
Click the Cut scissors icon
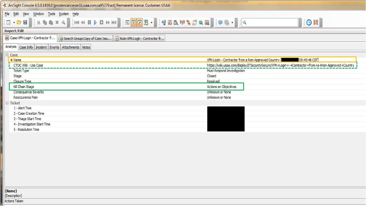pyautogui.click(x=39, y=23)
